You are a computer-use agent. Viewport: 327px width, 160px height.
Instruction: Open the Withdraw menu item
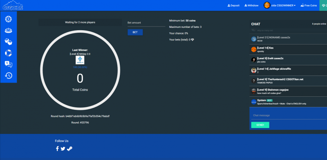(x=251, y=6)
